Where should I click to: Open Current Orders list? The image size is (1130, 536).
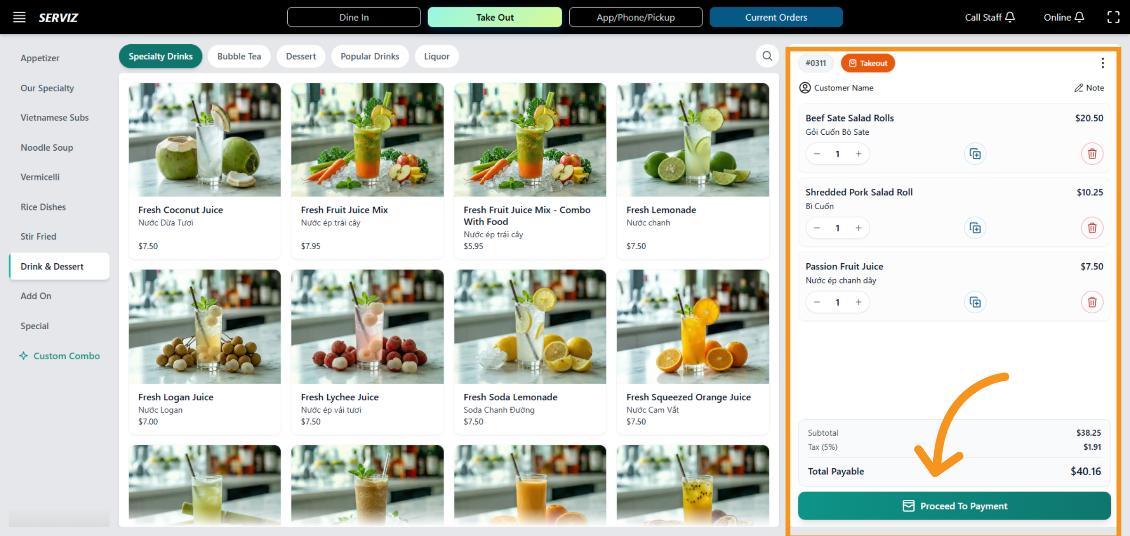[775, 17]
